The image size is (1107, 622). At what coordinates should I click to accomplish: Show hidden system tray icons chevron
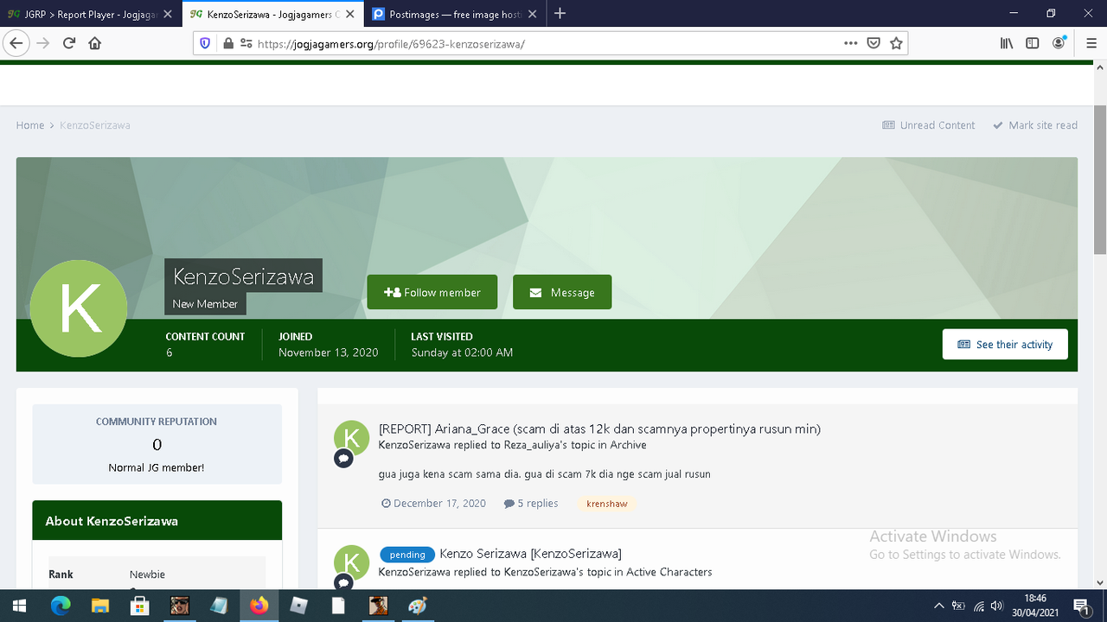938,606
